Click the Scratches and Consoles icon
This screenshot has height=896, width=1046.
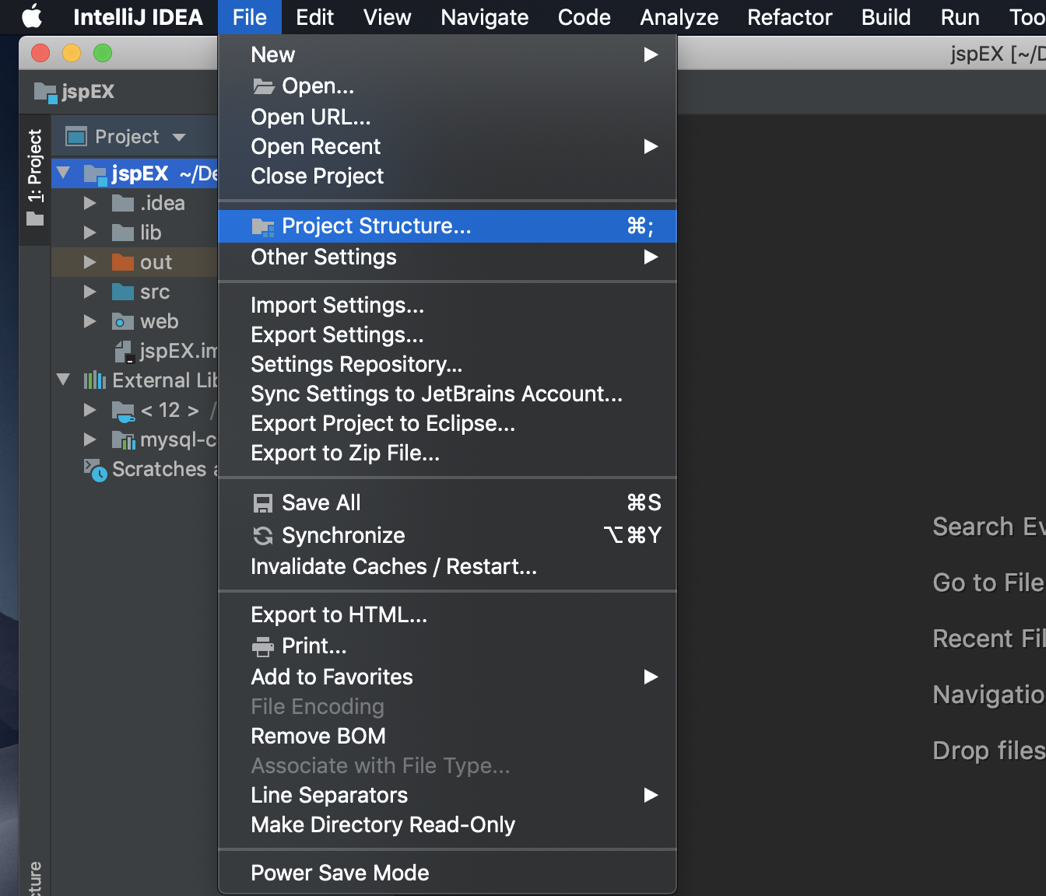95,470
